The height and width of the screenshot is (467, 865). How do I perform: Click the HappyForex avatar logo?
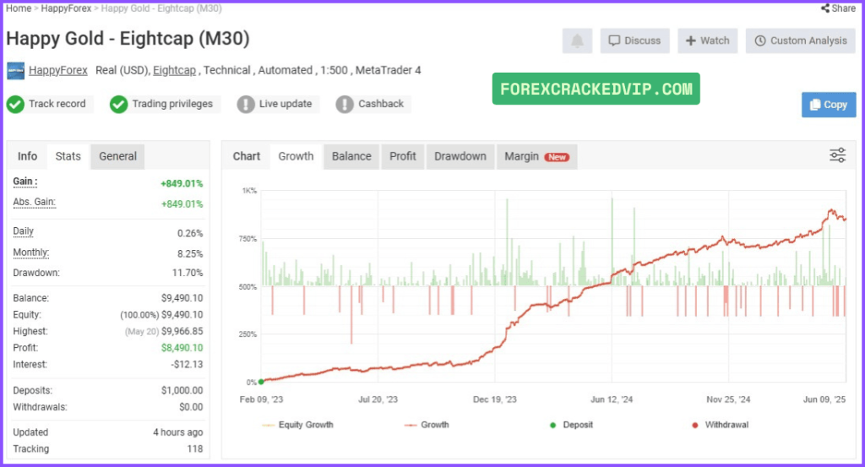click(15, 71)
